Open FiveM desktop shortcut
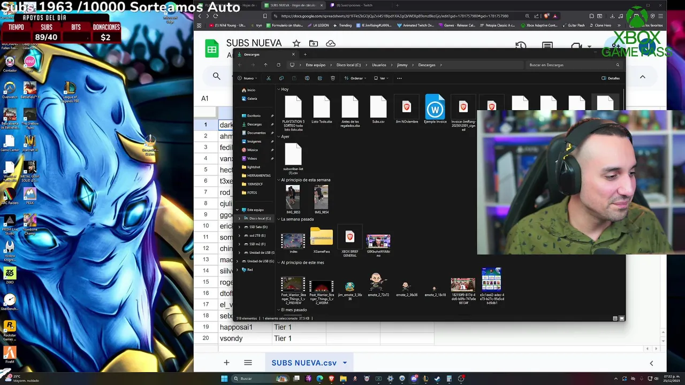The height and width of the screenshot is (385, 685). click(x=9, y=355)
